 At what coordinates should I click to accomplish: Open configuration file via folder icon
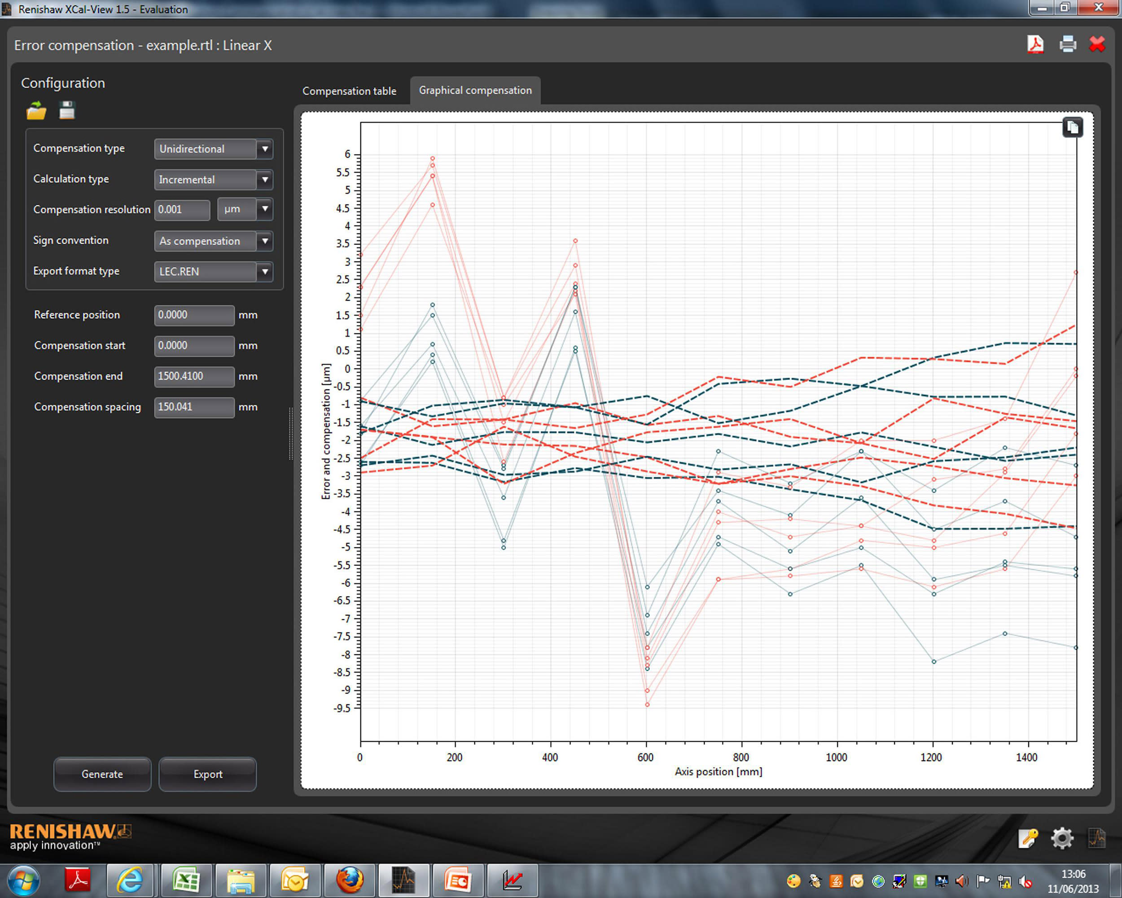point(36,111)
